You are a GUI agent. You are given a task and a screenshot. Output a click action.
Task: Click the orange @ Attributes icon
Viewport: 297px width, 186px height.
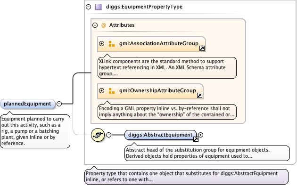click(x=103, y=25)
